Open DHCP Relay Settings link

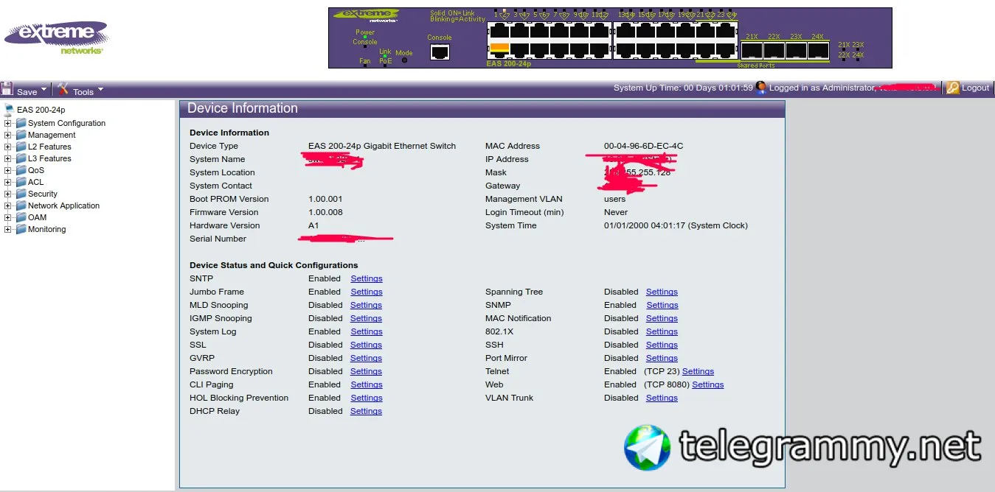[x=367, y=411]
